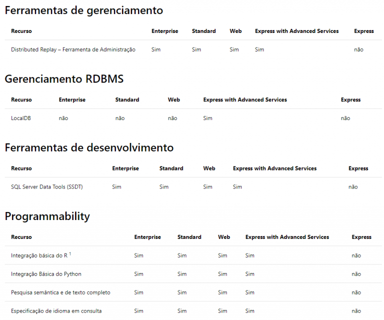The height and width of the screenshot is (320, 384).
Task: Click the Gerenciamento RDBMS heading
Action: [64, 79]
